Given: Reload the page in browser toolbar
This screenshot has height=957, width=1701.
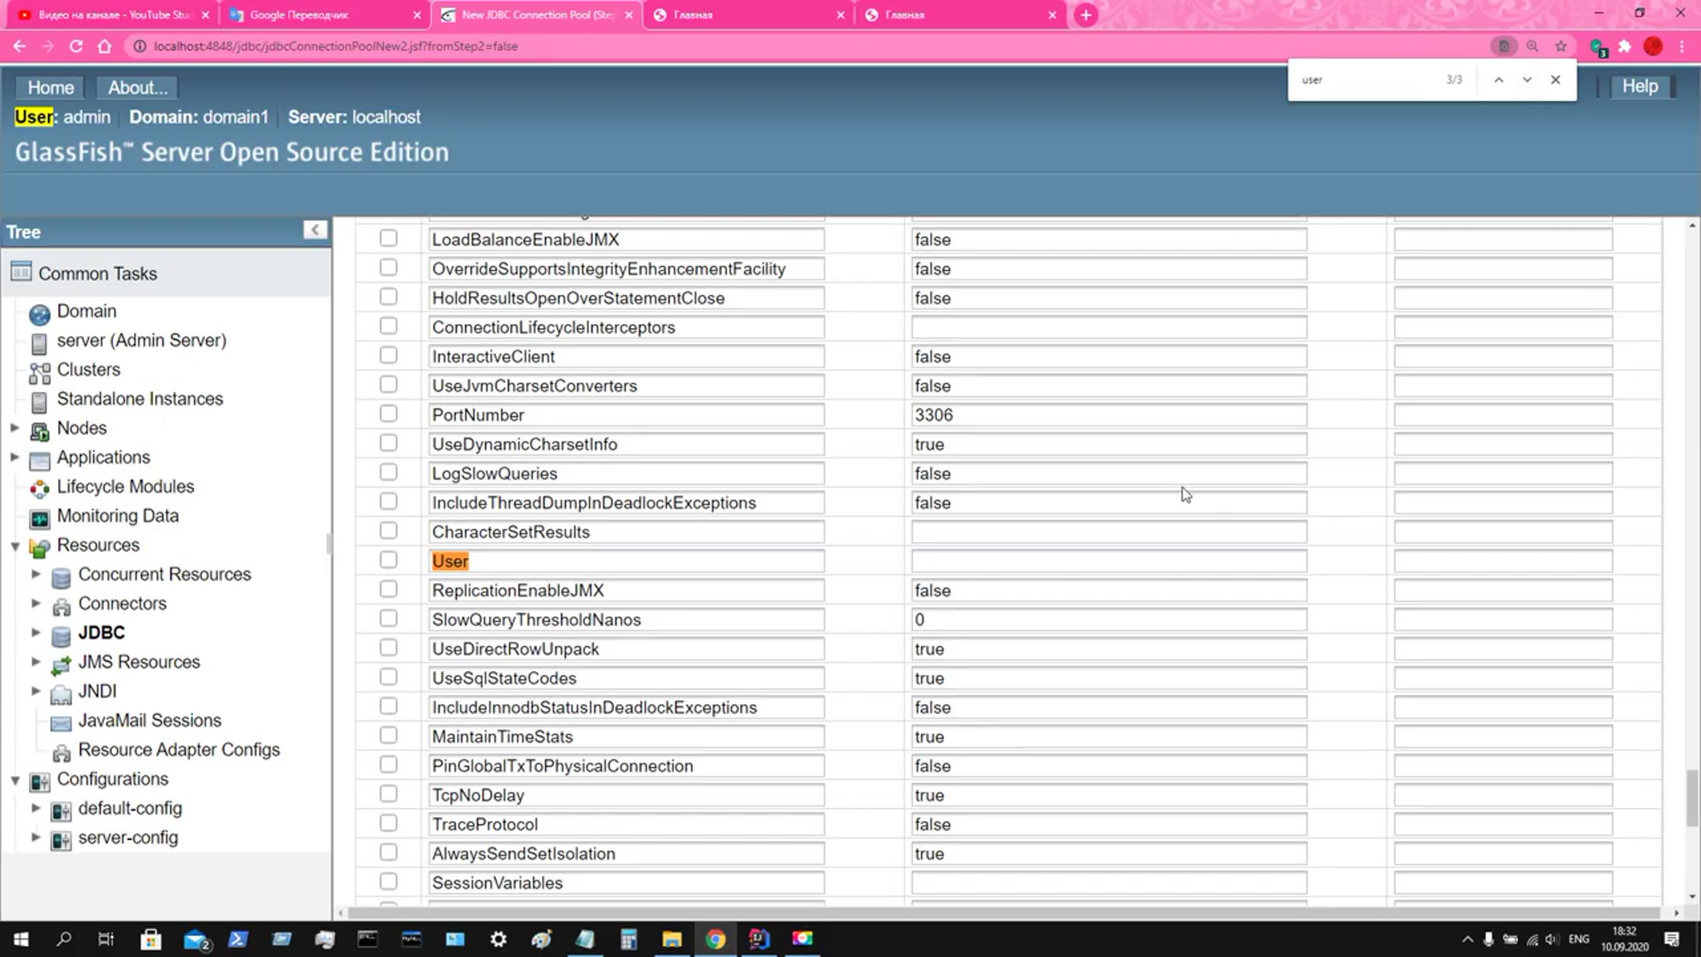Looking at the screenshot, I should click(76, 46).
